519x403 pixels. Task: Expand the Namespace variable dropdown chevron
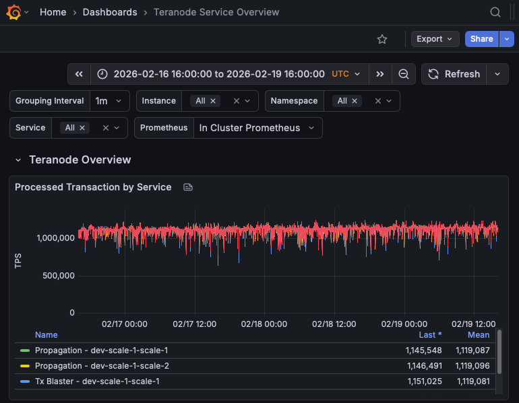(x=390, y=101)
